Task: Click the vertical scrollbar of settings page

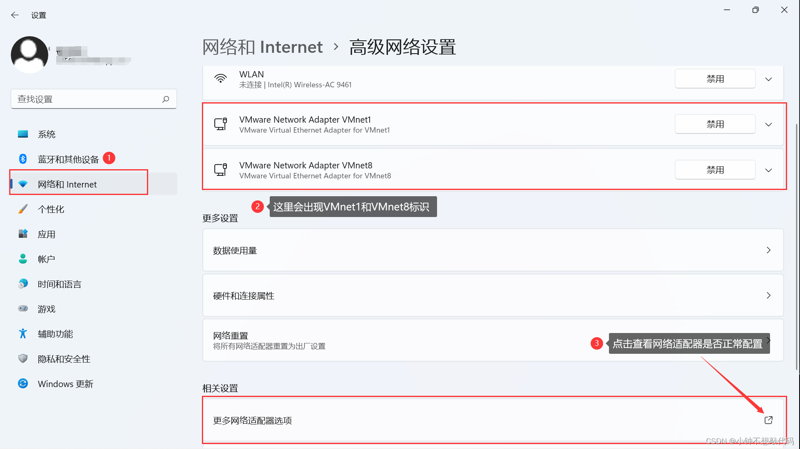Action: [797, 246]
